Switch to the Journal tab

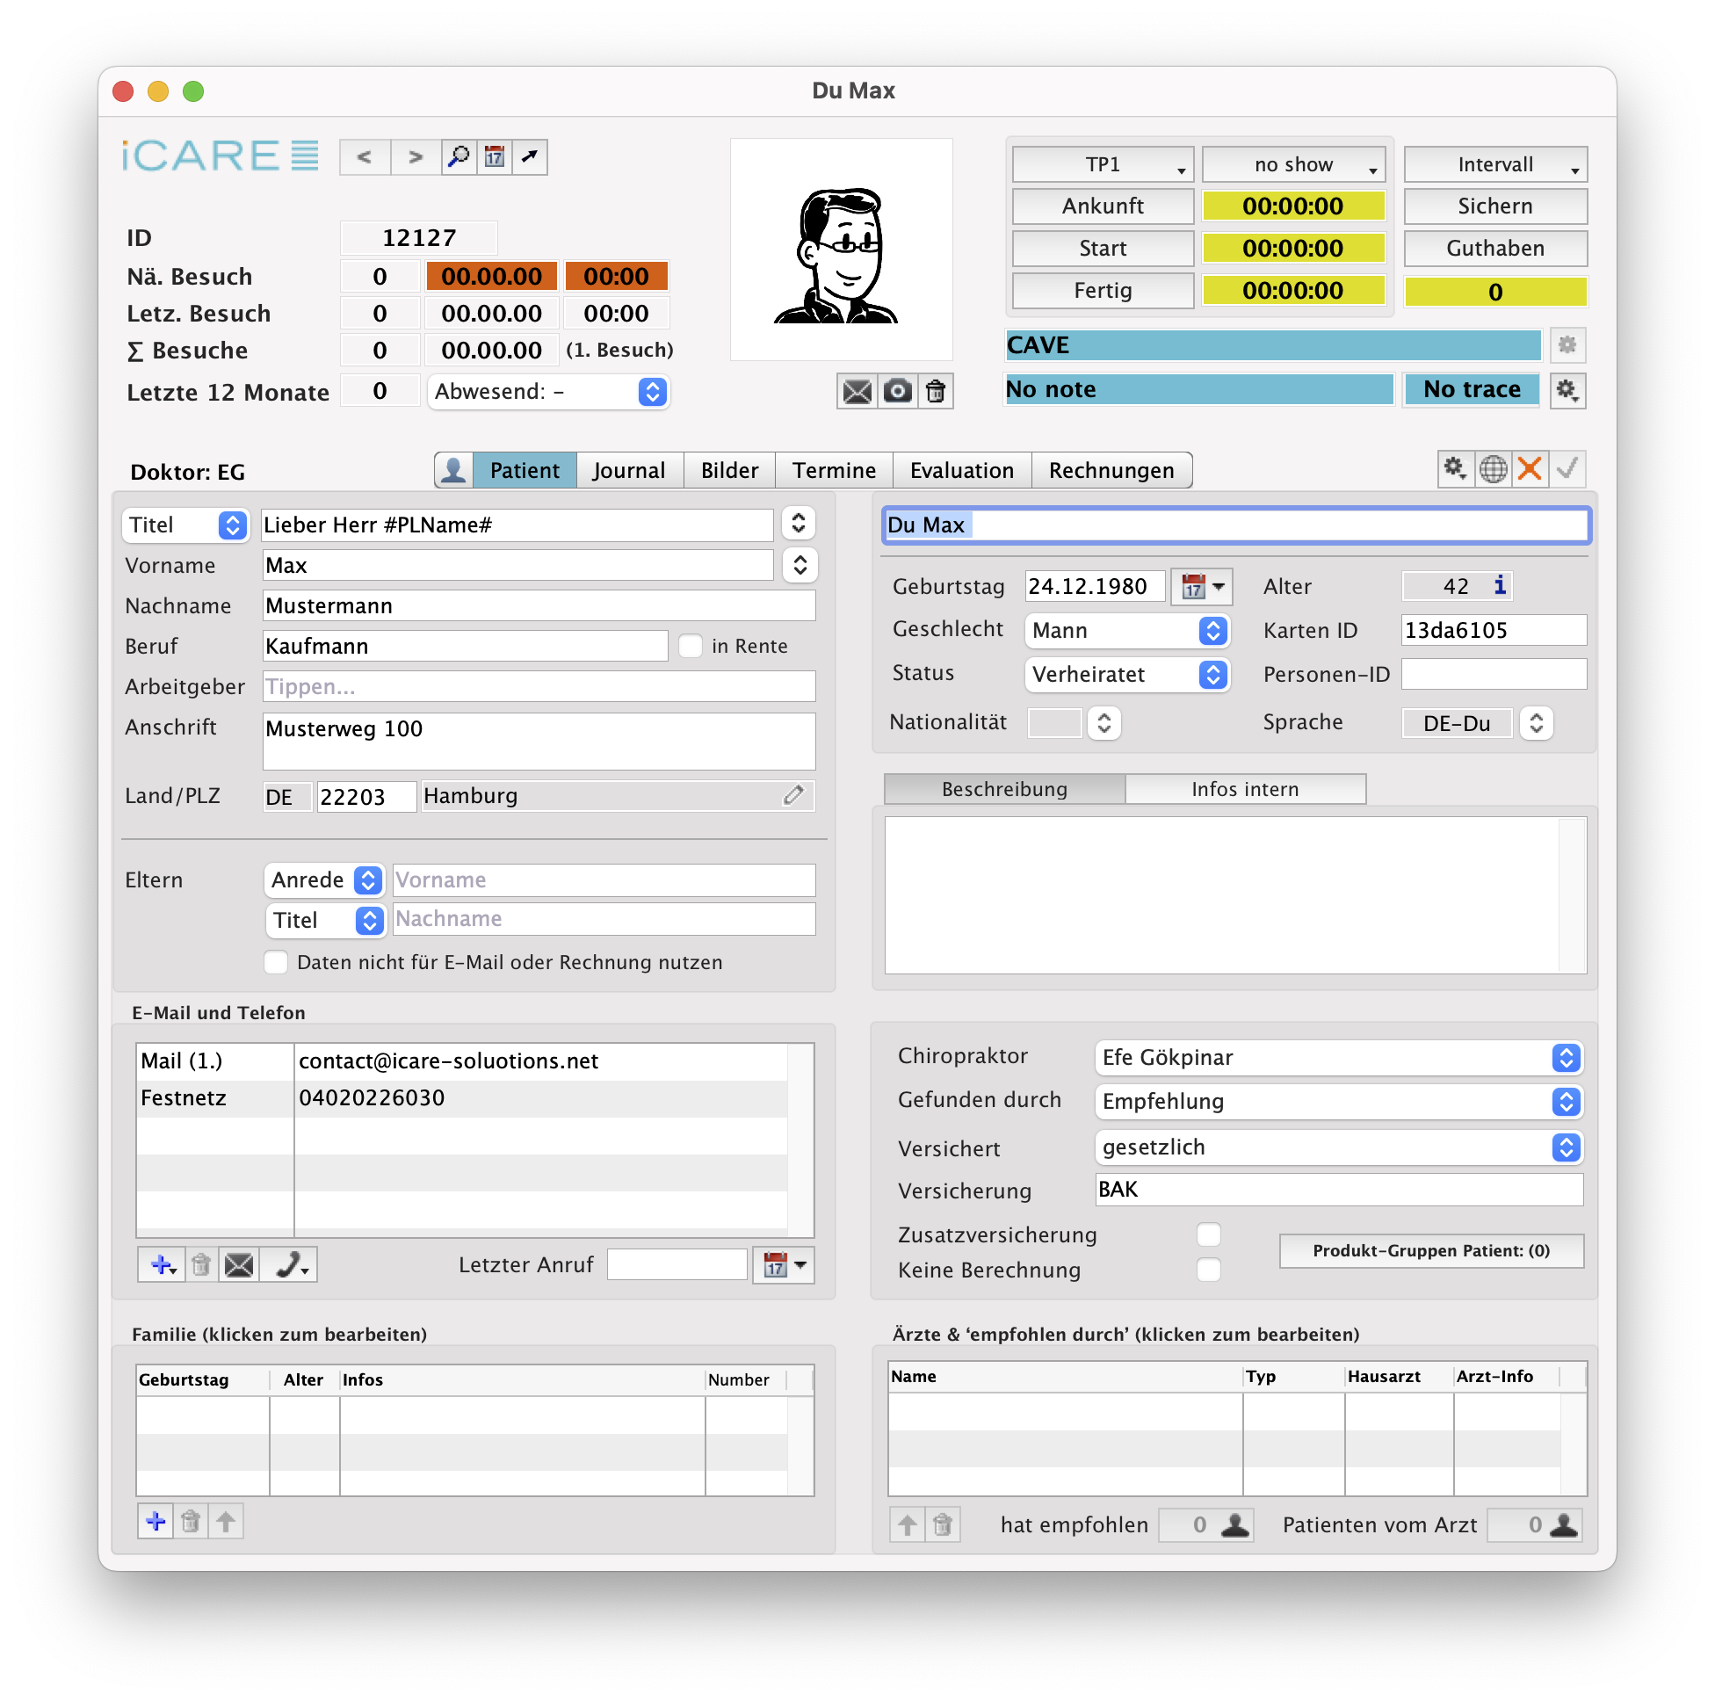point(628,471)
